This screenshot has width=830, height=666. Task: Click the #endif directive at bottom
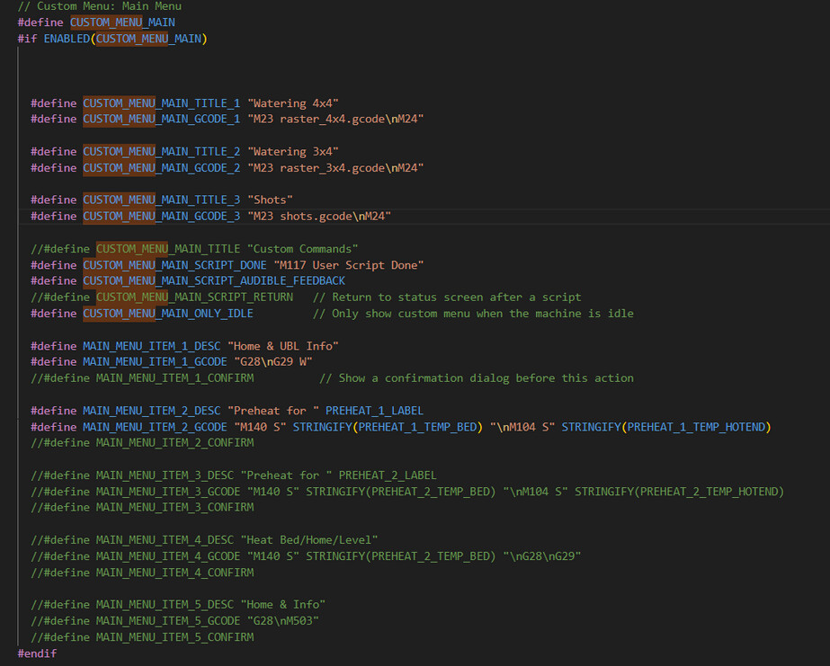click(37, 653)
